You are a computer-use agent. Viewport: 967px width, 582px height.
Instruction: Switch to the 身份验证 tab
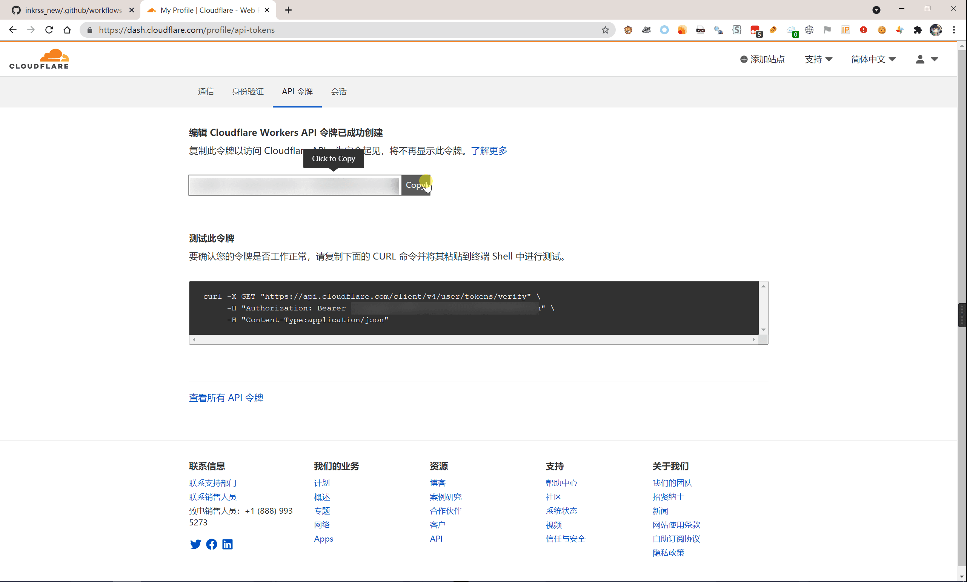pos(248,91)
